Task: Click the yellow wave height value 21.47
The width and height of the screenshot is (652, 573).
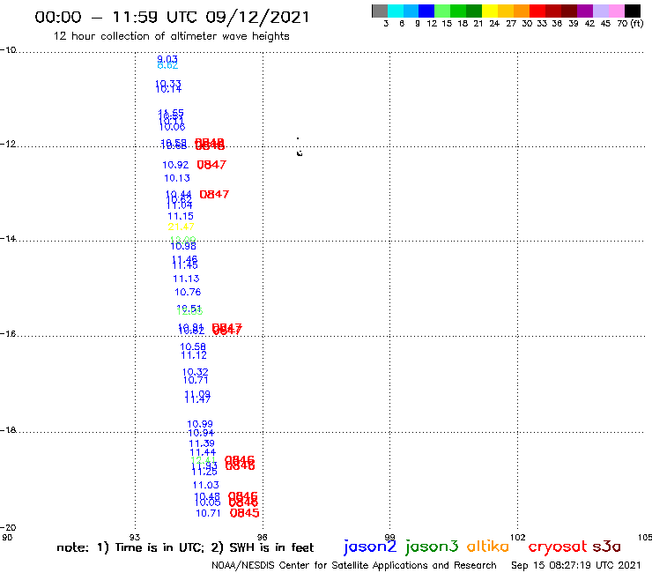Action: (x=181, y=227)
